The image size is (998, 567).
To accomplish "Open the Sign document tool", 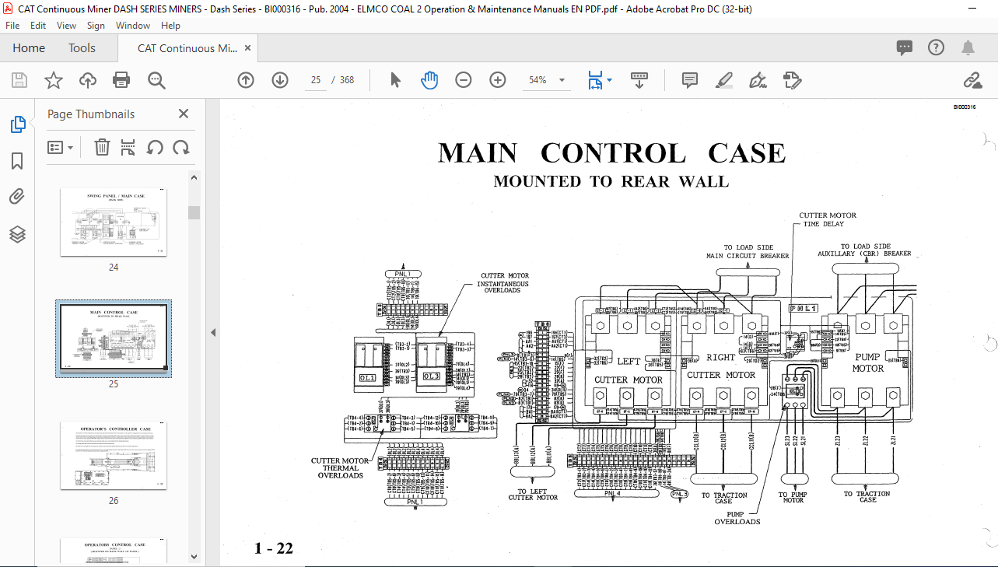I will [x=758, y=80].
